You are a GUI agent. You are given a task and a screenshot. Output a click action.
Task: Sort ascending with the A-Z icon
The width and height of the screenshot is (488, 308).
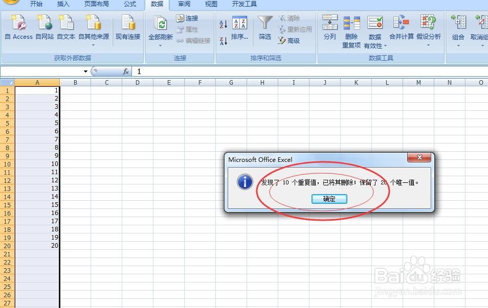click(222, 23)
